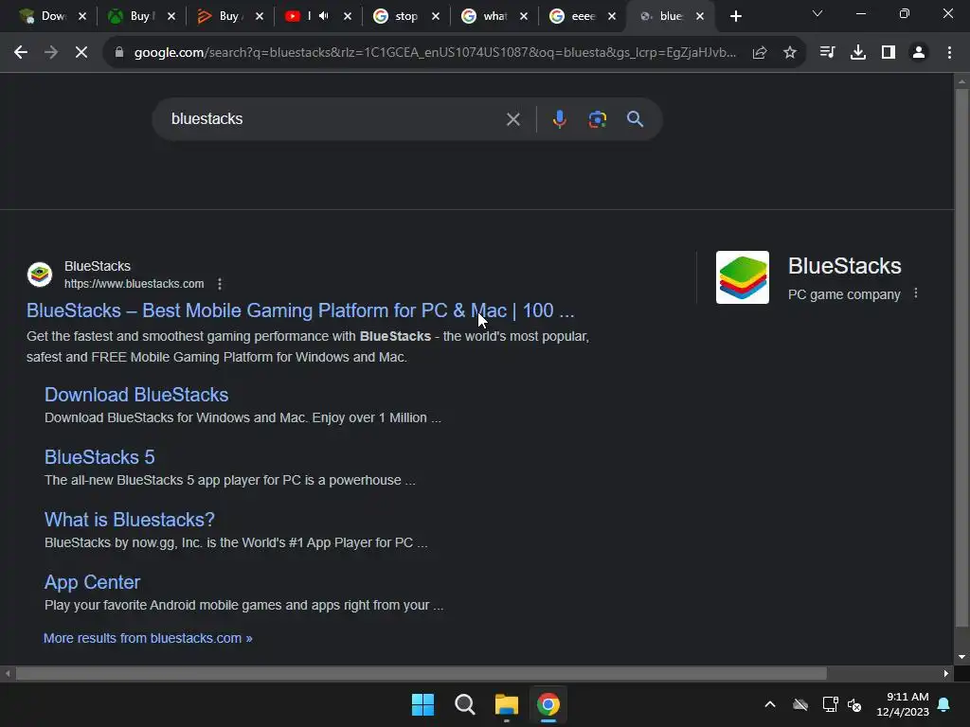Clear the bluestacks search text

512,119
